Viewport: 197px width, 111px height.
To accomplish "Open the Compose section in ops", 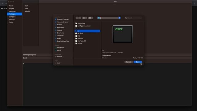I will [x=12, y=17].
